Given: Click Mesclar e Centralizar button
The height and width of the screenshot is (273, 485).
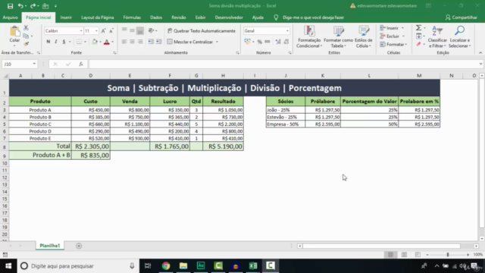Looking at the screenshot, I should coord(190,42).
